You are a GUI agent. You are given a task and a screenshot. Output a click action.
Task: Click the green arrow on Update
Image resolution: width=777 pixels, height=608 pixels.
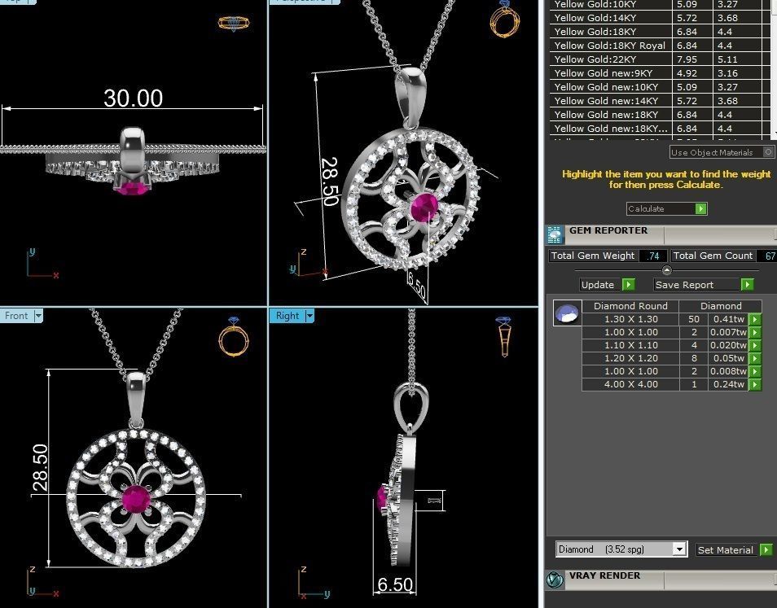click(x=628, y=285)
